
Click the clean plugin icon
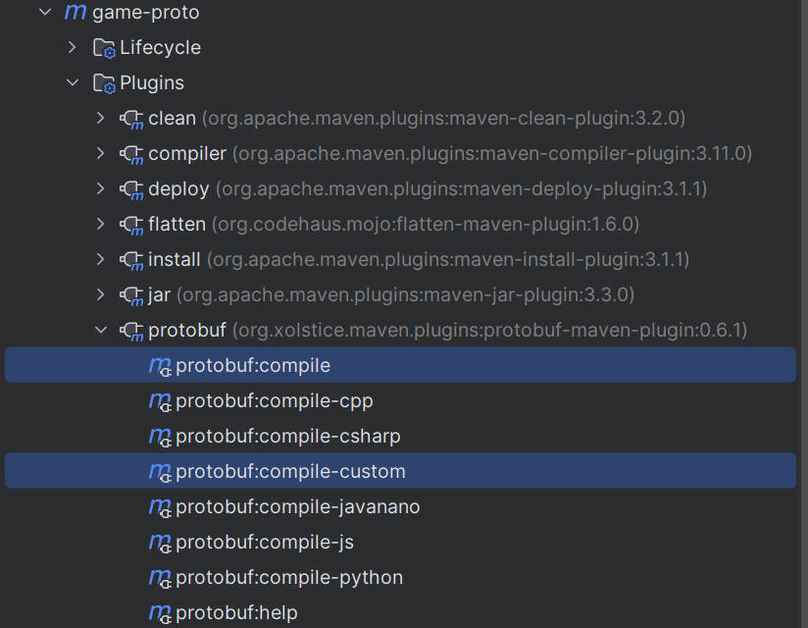pyautogui.click(x=134, y=118)
